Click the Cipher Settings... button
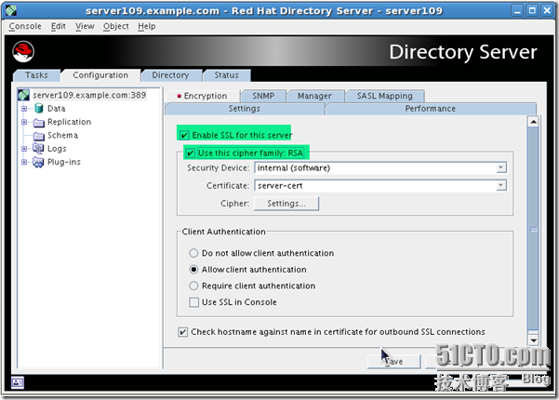559x400 pixels. click(286, 204)
